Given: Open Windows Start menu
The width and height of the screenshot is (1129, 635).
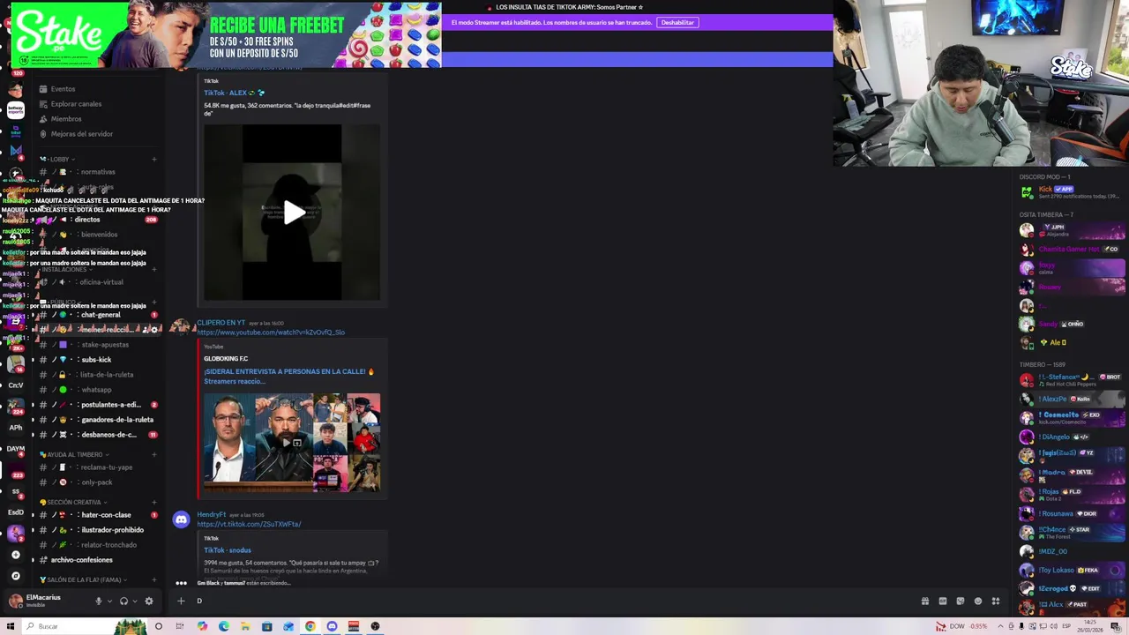Looking at the screenshot, I should tap(9, 626).
